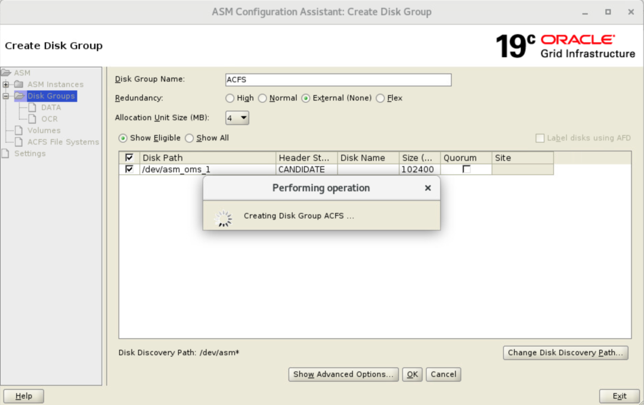This screenshot has width=644, height=405.
Task: Click the CANDIDATE header status cell
Action: pyautogui.click(x=306, y=169)
